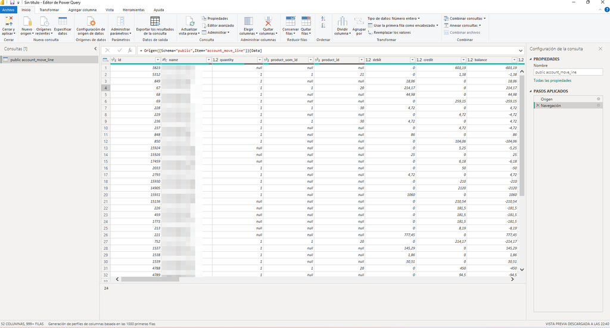This screenshot has width=610, height=328.
Task: Collapse the Consultas pane arrow
Action: tap(95, 49)
